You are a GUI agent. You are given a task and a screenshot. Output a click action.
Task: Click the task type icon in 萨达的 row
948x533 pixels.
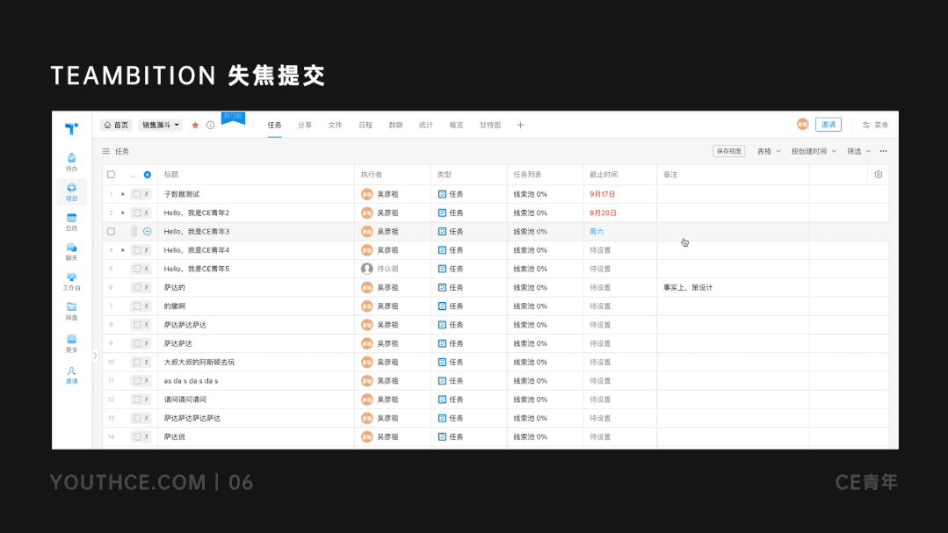(442, 288)
